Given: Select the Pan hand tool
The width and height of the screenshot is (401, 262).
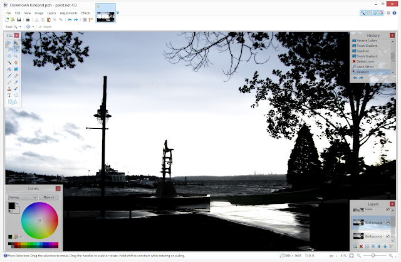Looking at the screenshot, I should (16, 63).
